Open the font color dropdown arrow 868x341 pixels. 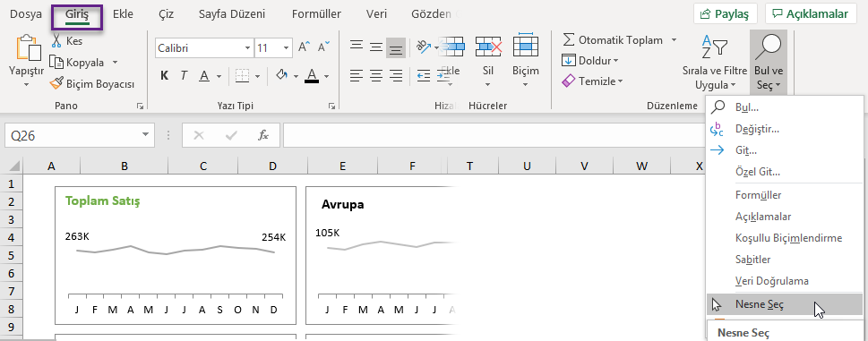327,76
